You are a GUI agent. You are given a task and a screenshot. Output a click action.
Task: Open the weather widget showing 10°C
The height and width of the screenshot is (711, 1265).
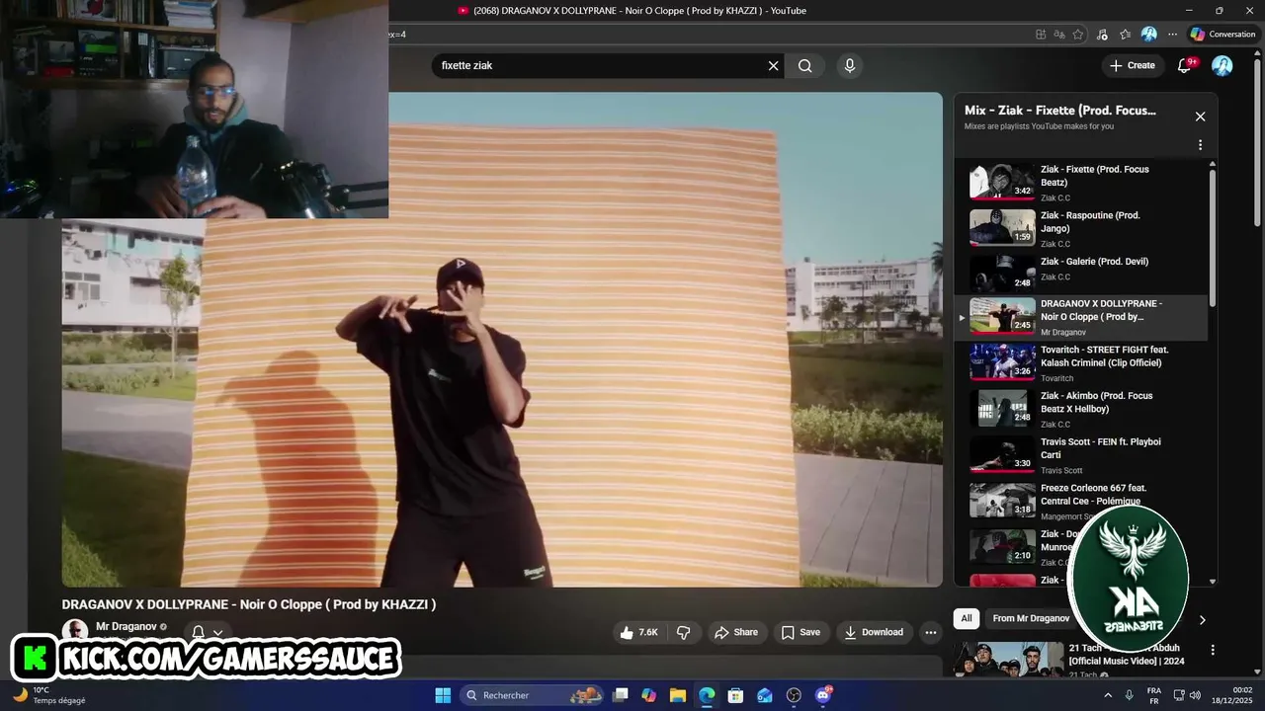click(x=47, y=695)
